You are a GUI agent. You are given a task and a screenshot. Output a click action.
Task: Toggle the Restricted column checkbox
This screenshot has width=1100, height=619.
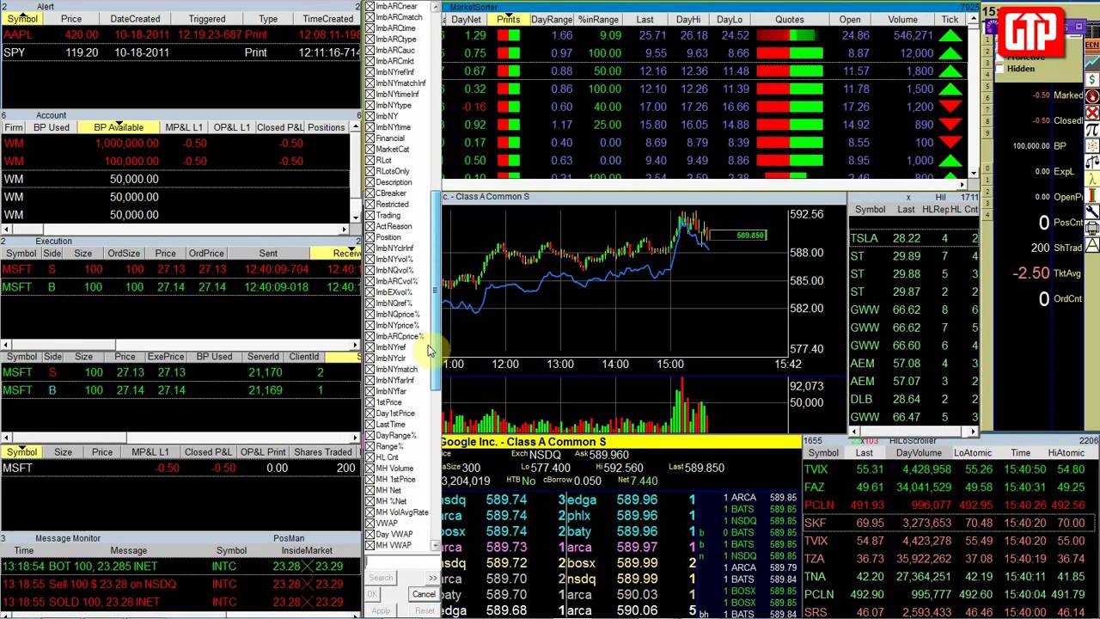point(370,205)
